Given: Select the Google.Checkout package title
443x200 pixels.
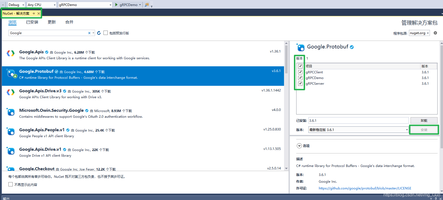Looking at the screenshot, I should click(x=37, y=169).
